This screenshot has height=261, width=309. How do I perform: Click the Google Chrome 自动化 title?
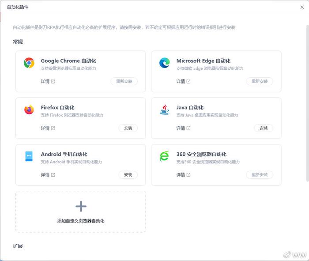68,61
